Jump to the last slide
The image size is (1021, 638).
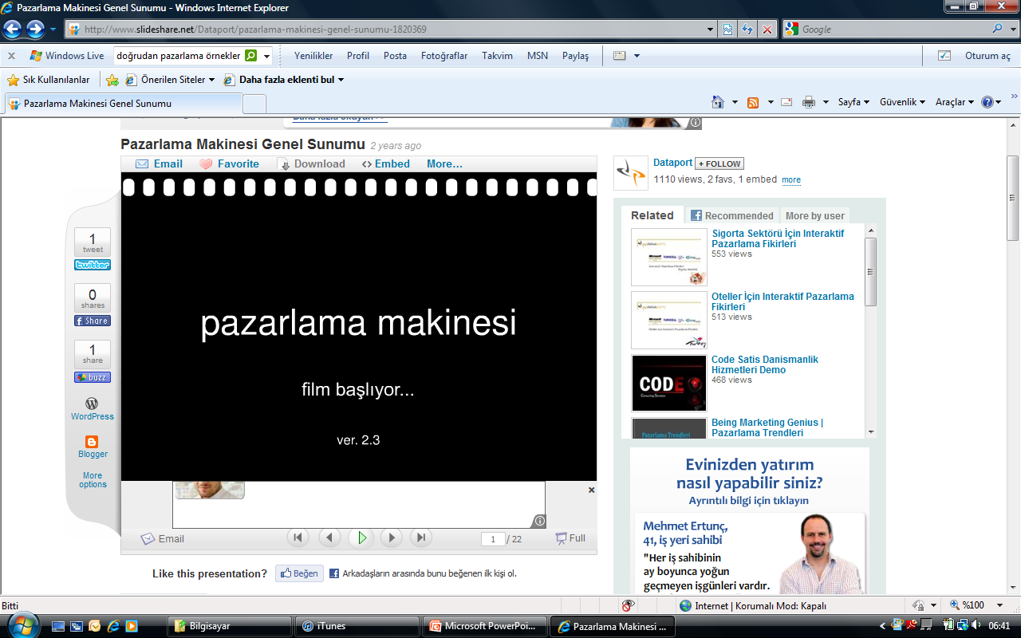tap(421, 538)
